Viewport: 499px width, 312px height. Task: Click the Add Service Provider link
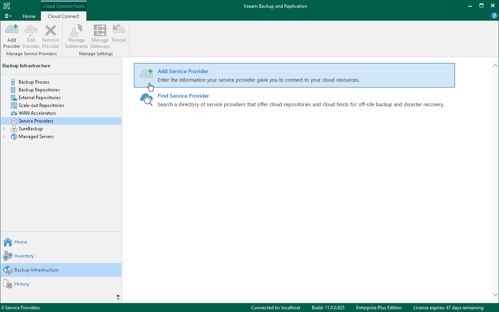tap(183, 71)
